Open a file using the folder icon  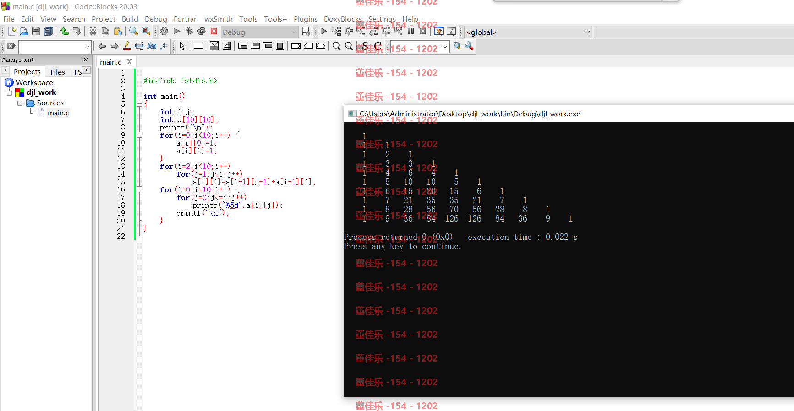pyautogui.click(x=24, y=31)
